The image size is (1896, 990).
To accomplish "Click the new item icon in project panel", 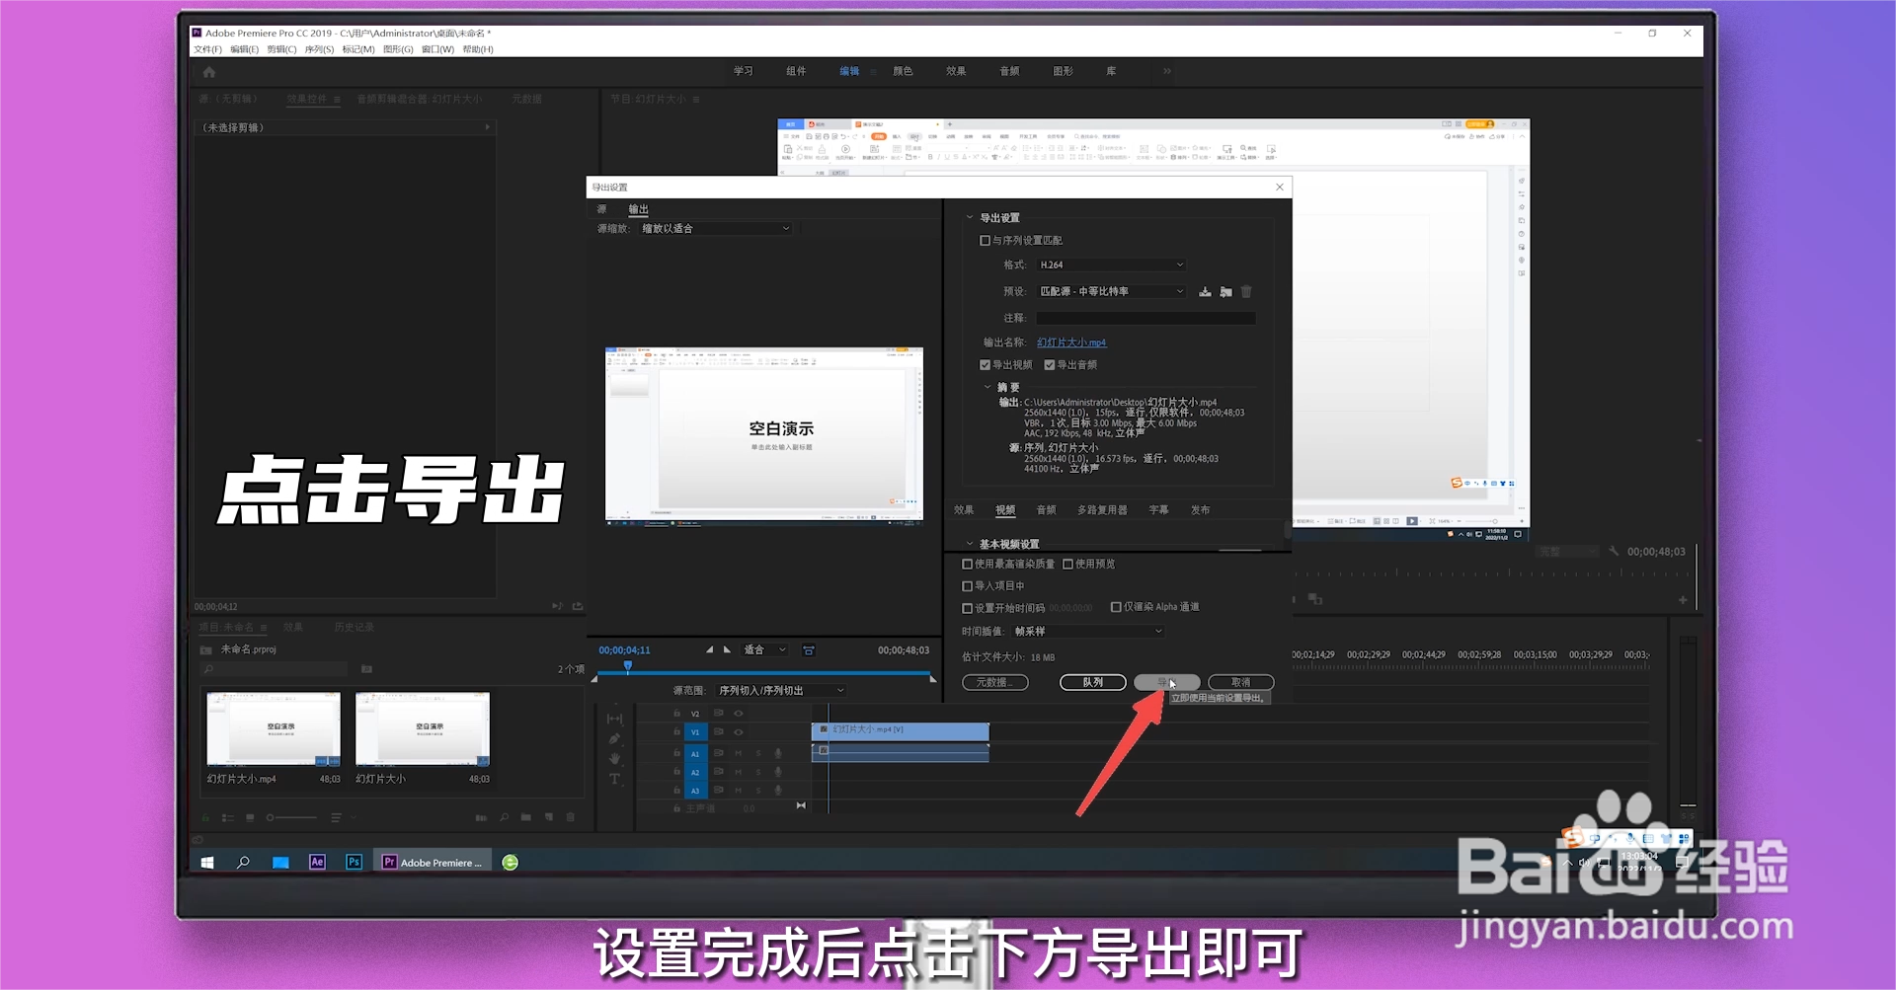I will pyautogui.click(x=549, y=817).
